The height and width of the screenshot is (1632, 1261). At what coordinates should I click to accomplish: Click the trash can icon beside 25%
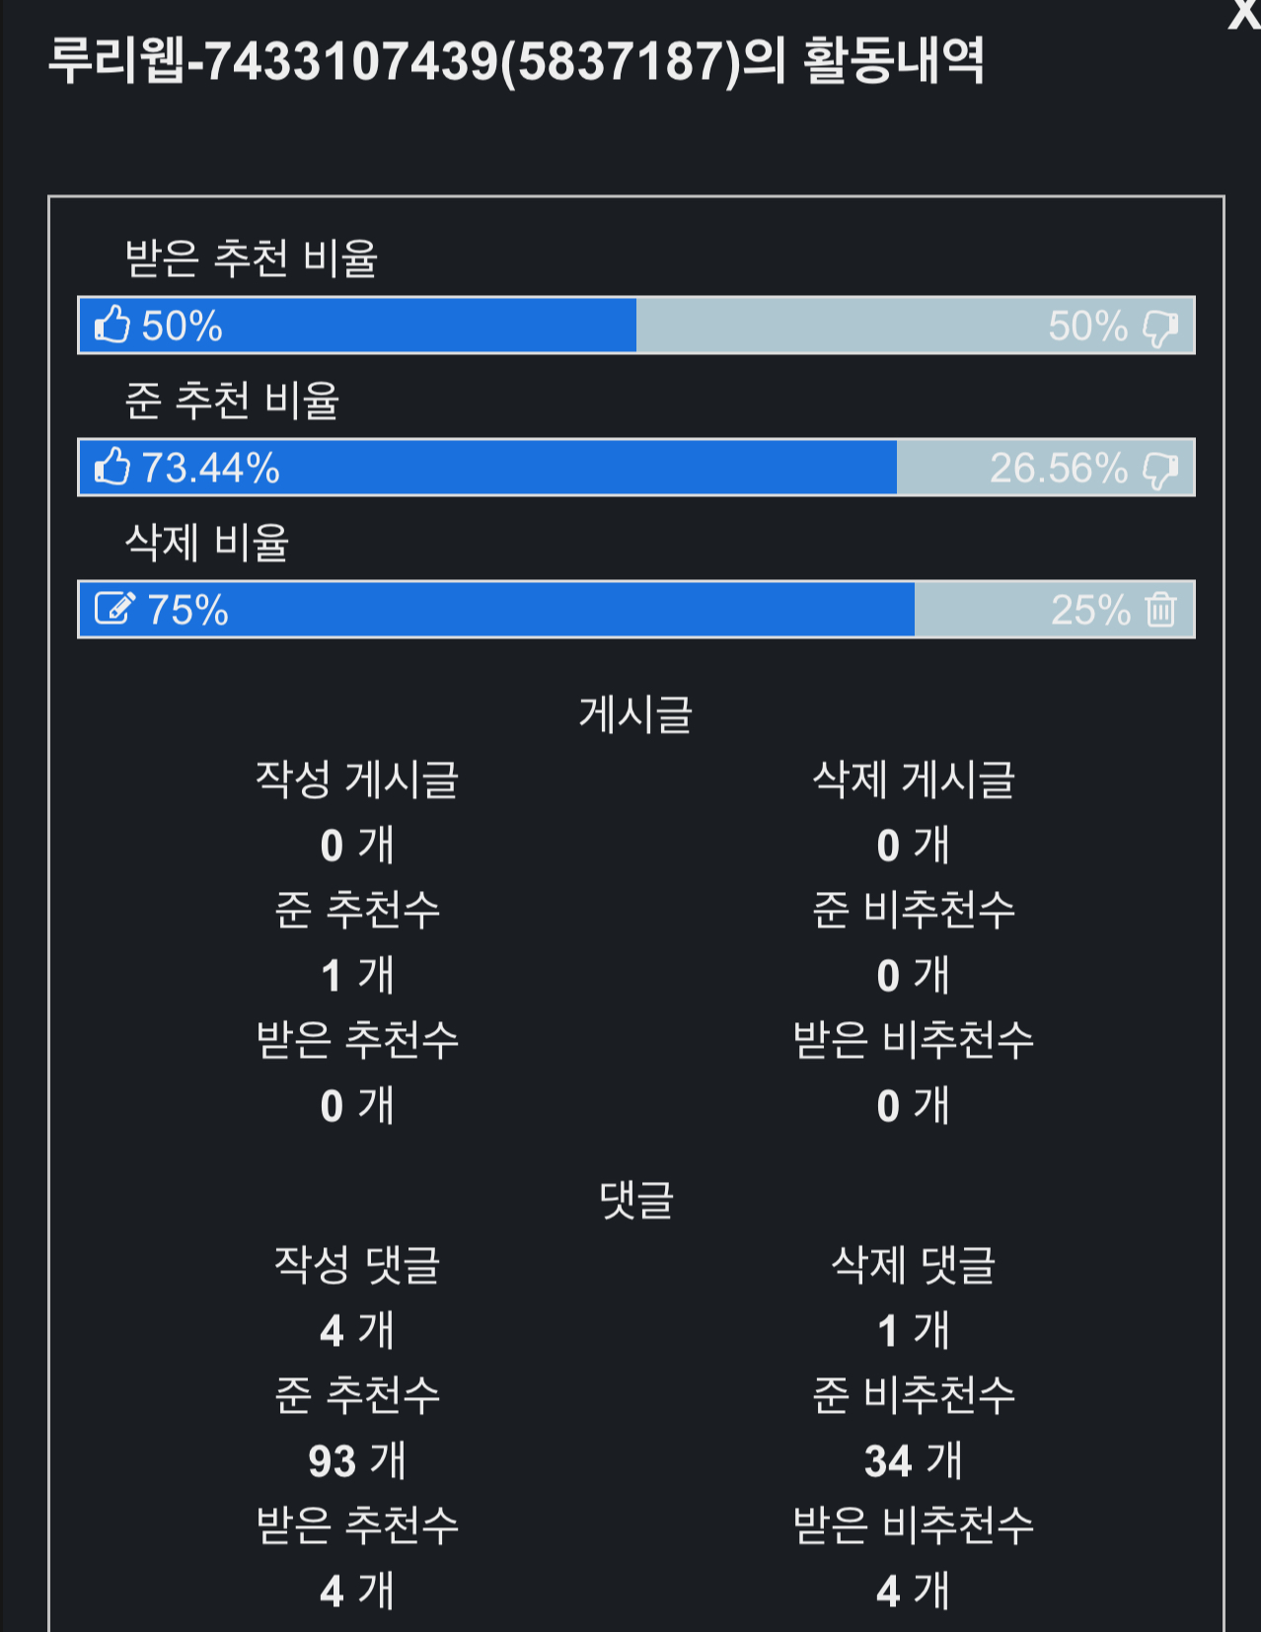click(1161, 609)
